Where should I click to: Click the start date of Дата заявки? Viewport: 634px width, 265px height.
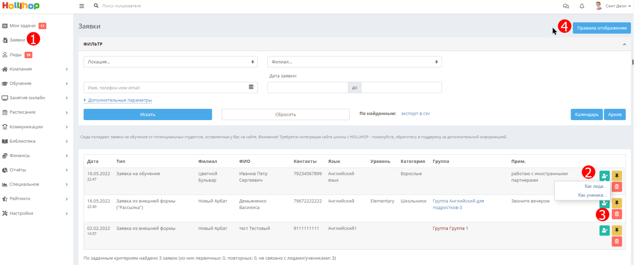pos(308,87)
